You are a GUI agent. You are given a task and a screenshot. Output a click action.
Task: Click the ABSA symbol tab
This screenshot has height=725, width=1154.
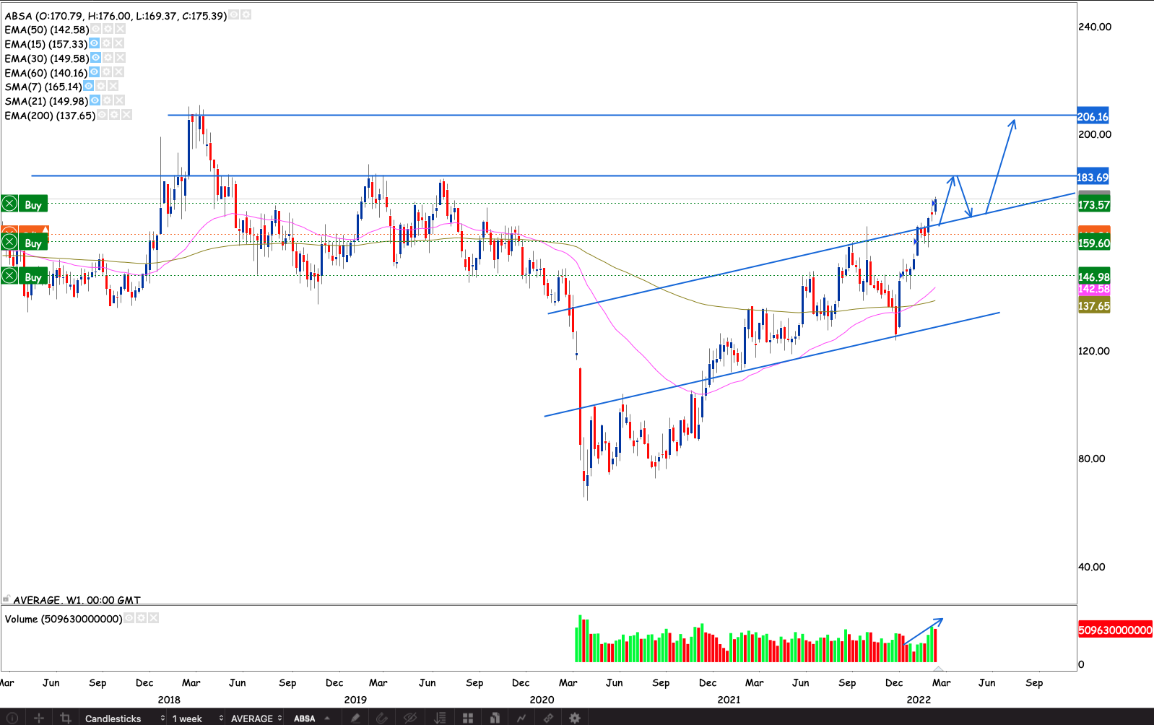tap(304, 718)
